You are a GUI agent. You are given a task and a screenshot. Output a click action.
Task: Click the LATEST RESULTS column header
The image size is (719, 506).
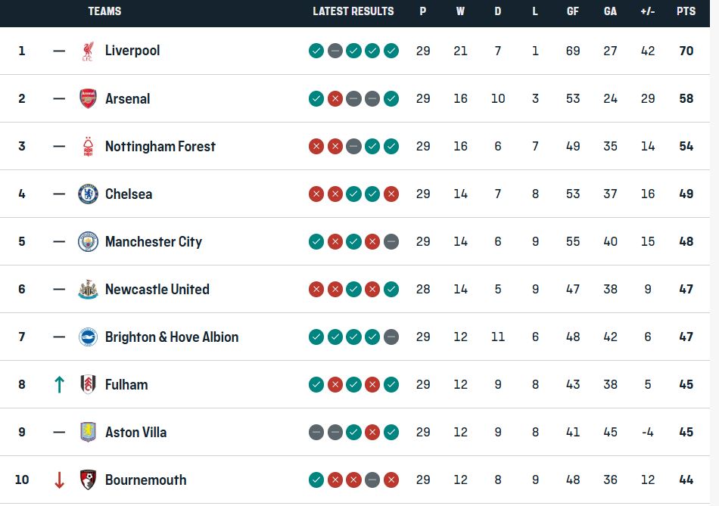click(x=353, y=11)
